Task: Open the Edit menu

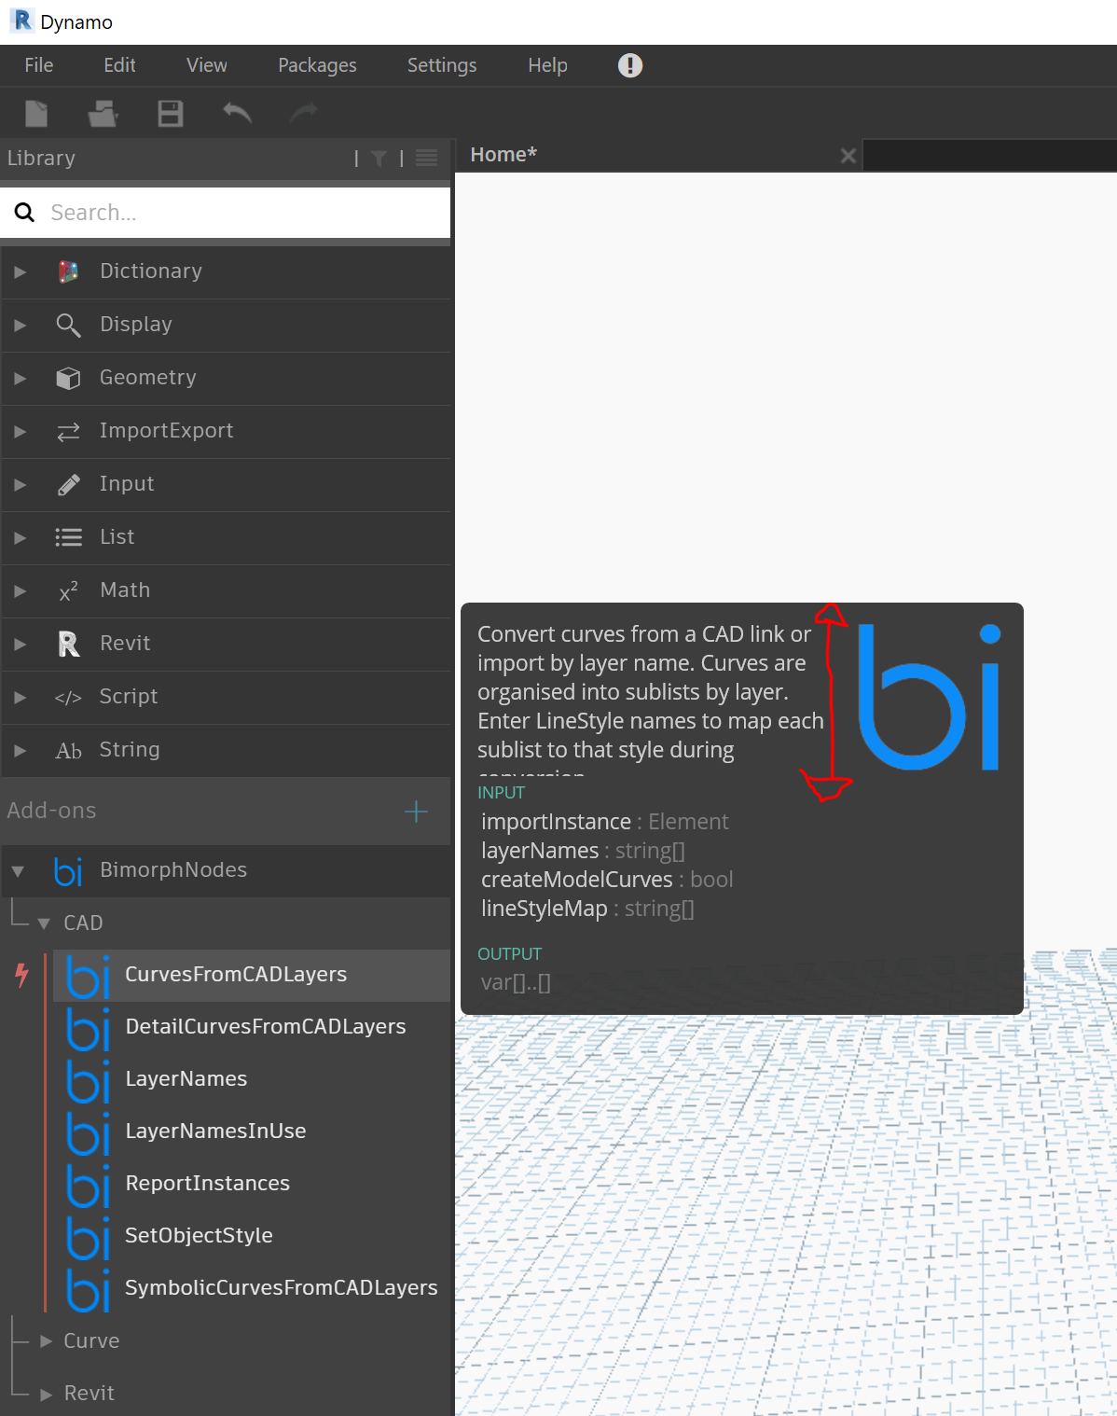Action: point(119,65)
